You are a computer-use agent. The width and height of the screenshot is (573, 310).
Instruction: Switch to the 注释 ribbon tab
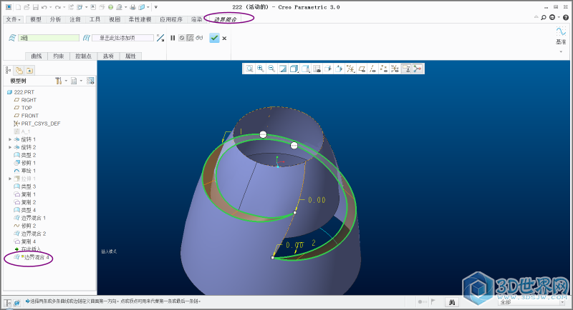(x=75, y=19)
